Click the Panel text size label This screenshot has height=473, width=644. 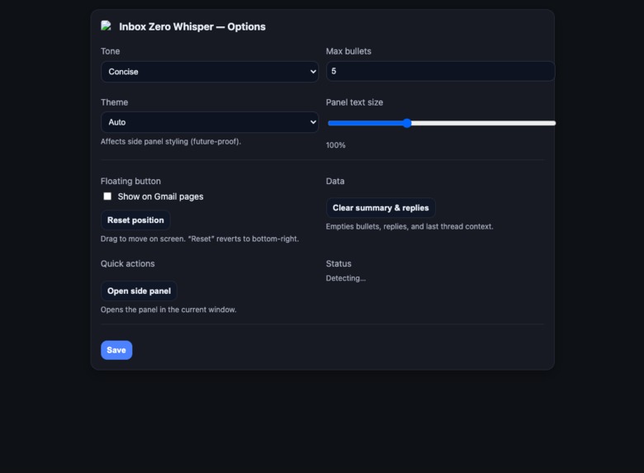point(354,102)
